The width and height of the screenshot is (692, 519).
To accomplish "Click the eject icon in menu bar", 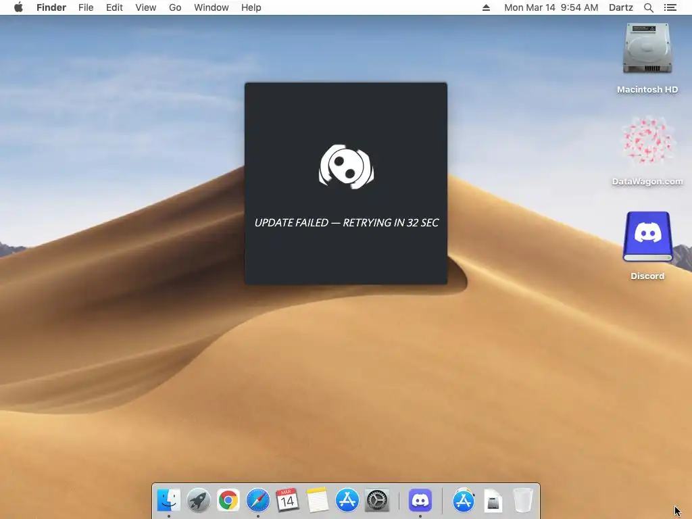I will tap(486, 7).
